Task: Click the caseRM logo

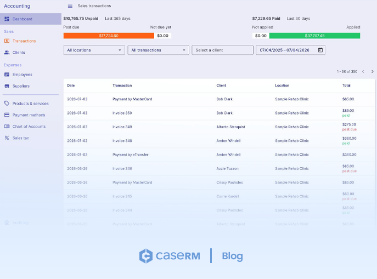Action: pos(170,256)
